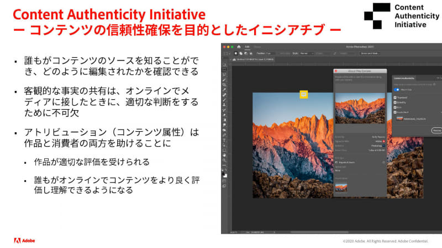442x248 pixels.
Task: Click background color swatch
Action: point(225,176)
